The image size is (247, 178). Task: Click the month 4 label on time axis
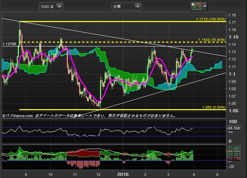[x=194, y=175]
